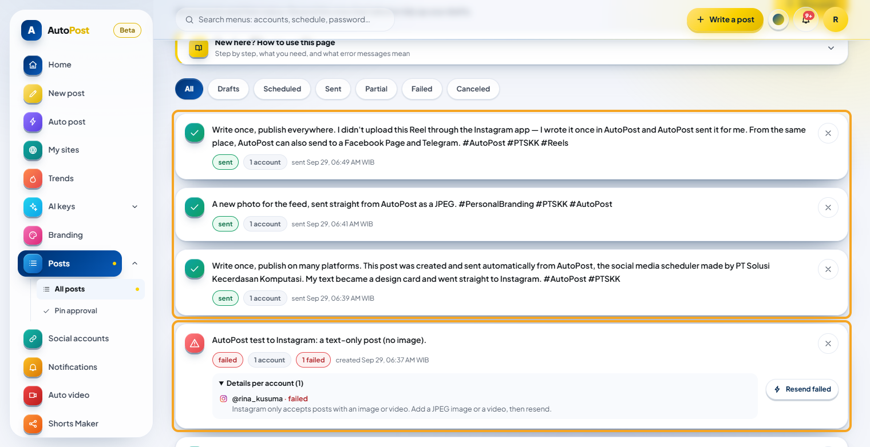Click the book icon on help banner
The height and width of the screenshot is (447, 870).
(x=199, y=48)
